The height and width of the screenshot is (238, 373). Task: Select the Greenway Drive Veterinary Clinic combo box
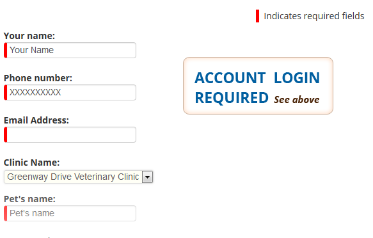(x=78, y=177)
